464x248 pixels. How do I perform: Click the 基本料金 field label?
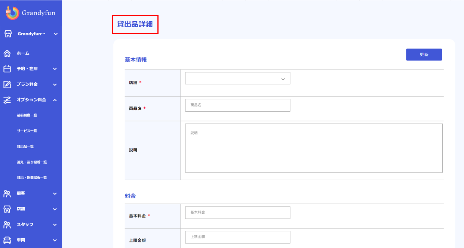137,216
